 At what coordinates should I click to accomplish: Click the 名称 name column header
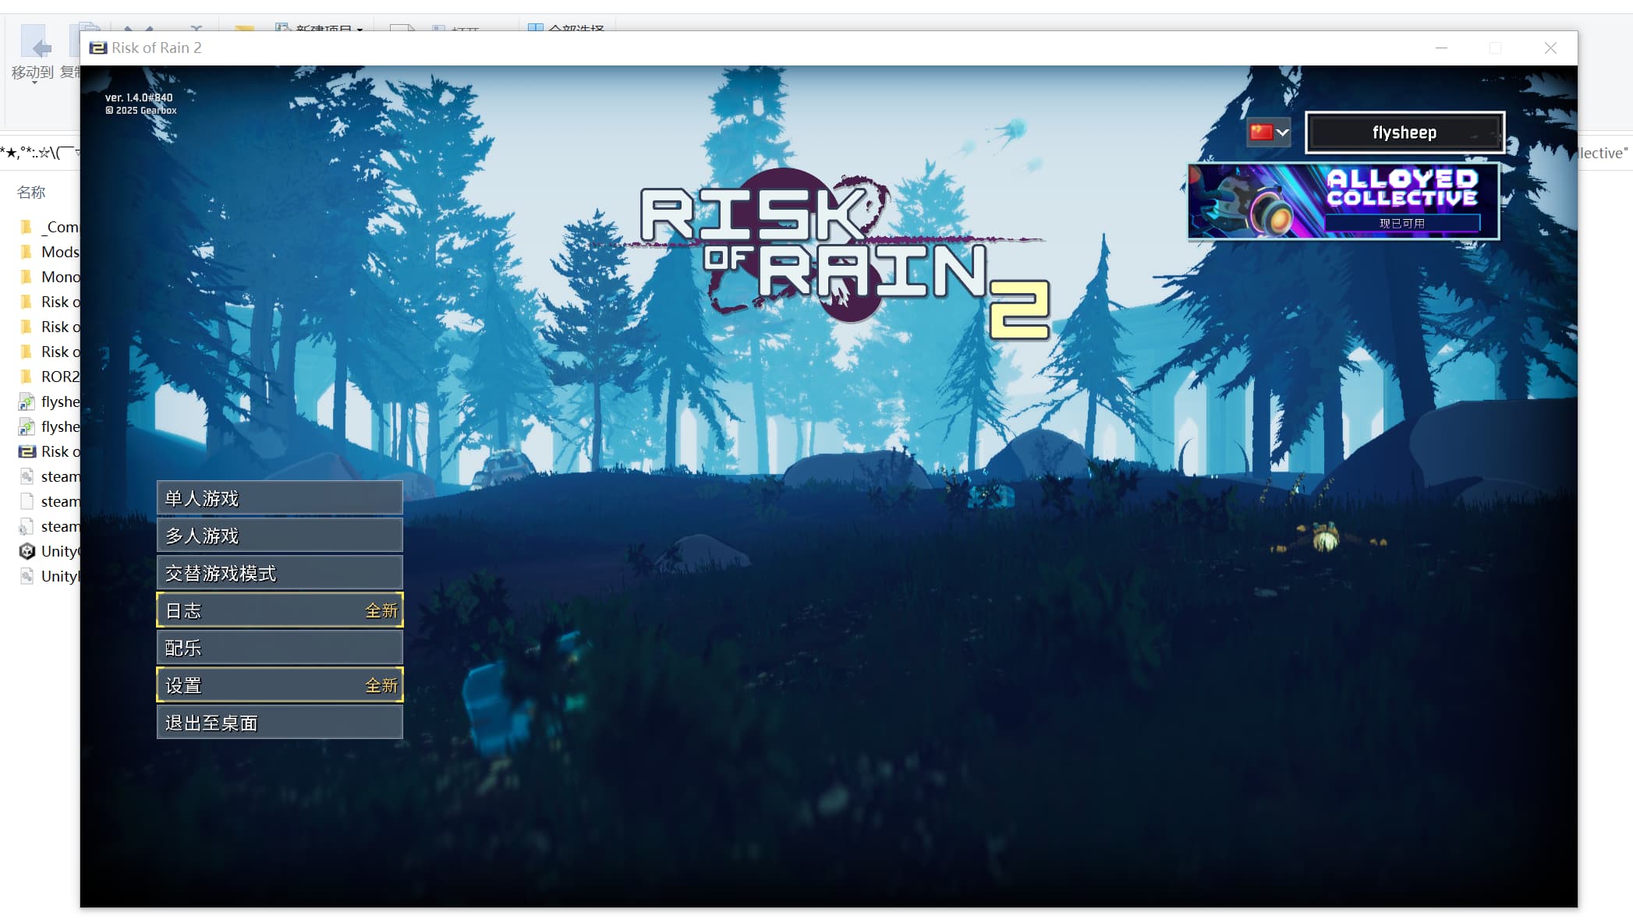[31, 192]
